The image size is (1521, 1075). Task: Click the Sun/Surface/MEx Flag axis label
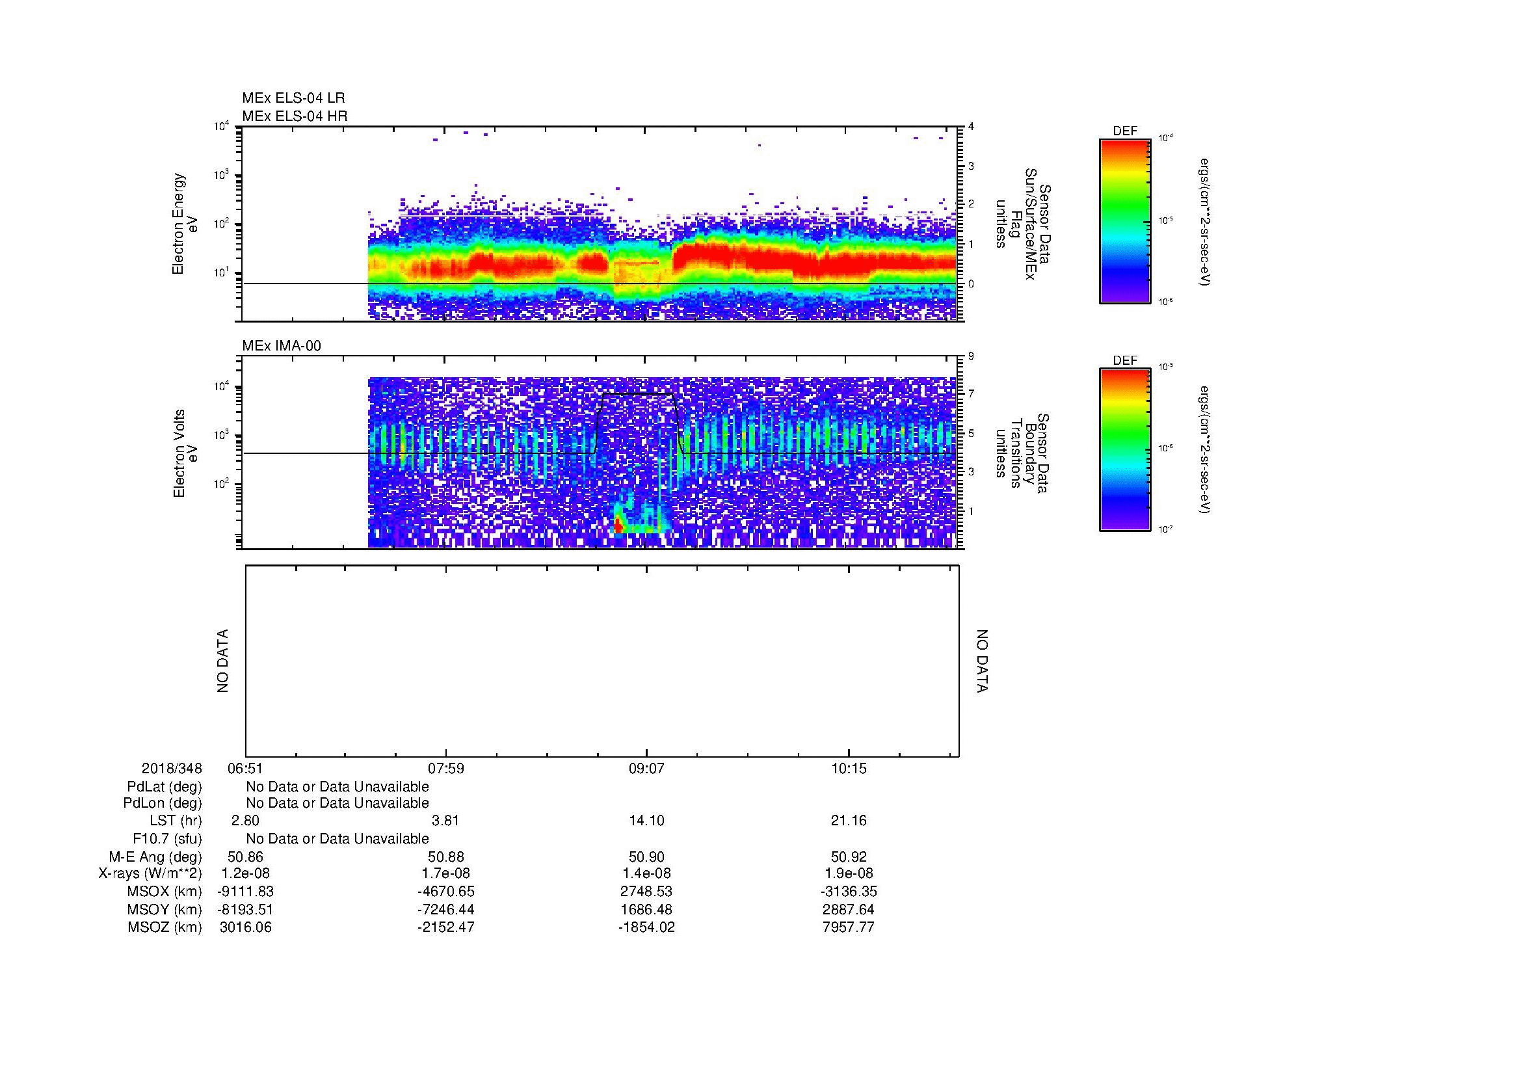tap(1022, 224)
